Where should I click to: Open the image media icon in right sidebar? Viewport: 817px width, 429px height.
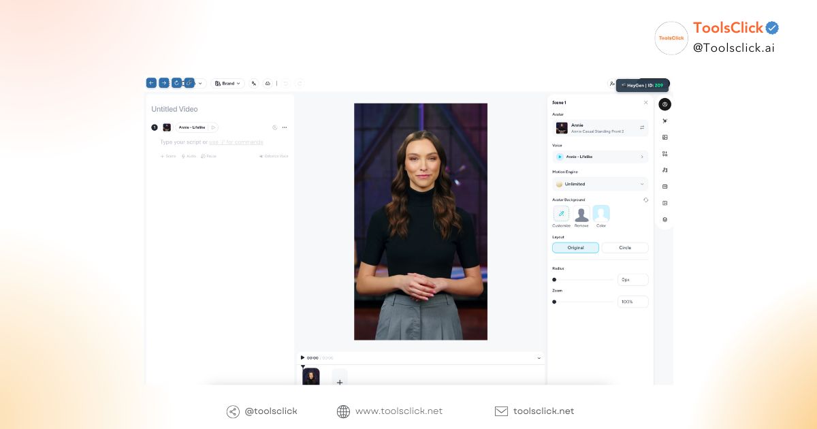click(665, 137)
